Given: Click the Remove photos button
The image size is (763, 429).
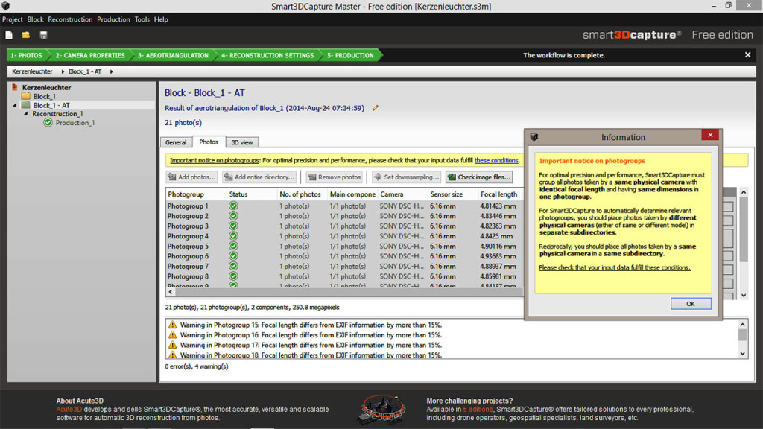Looking at the screenshot, I should (335, 177).
